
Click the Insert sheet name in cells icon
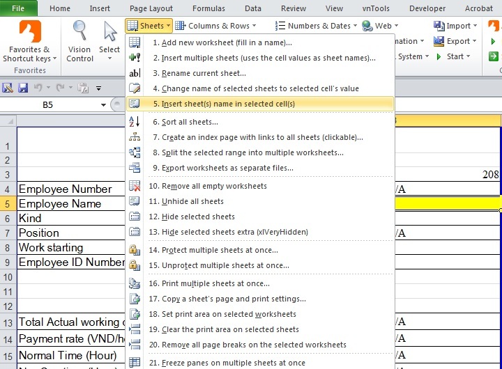click(135, 104)
